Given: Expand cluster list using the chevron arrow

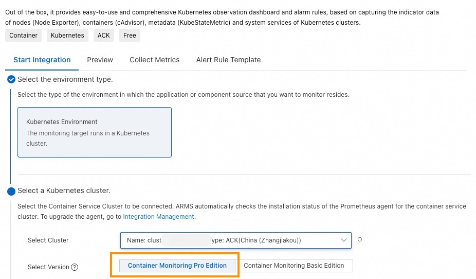Looking at the screenshot, I should point(344,240).
